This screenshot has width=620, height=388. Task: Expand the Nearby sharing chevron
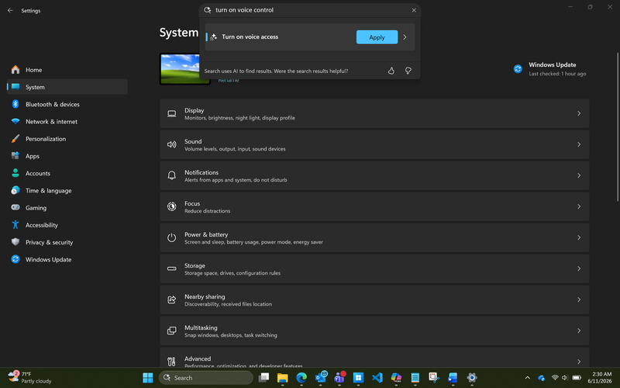(x=579, y=300)
